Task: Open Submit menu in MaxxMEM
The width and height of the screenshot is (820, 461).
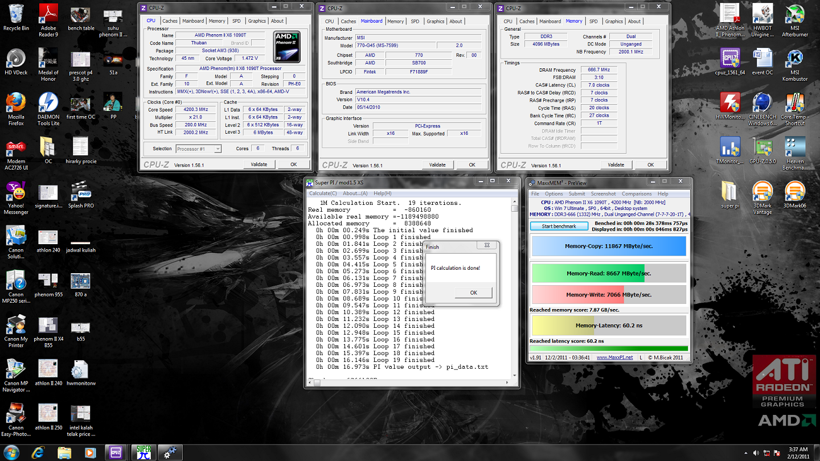Action: 576,194
